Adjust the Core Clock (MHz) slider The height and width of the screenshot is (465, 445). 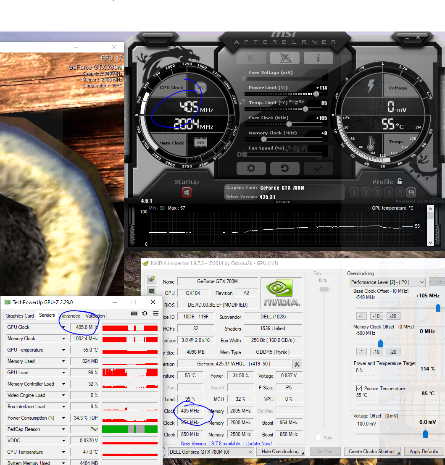[289, 124]
